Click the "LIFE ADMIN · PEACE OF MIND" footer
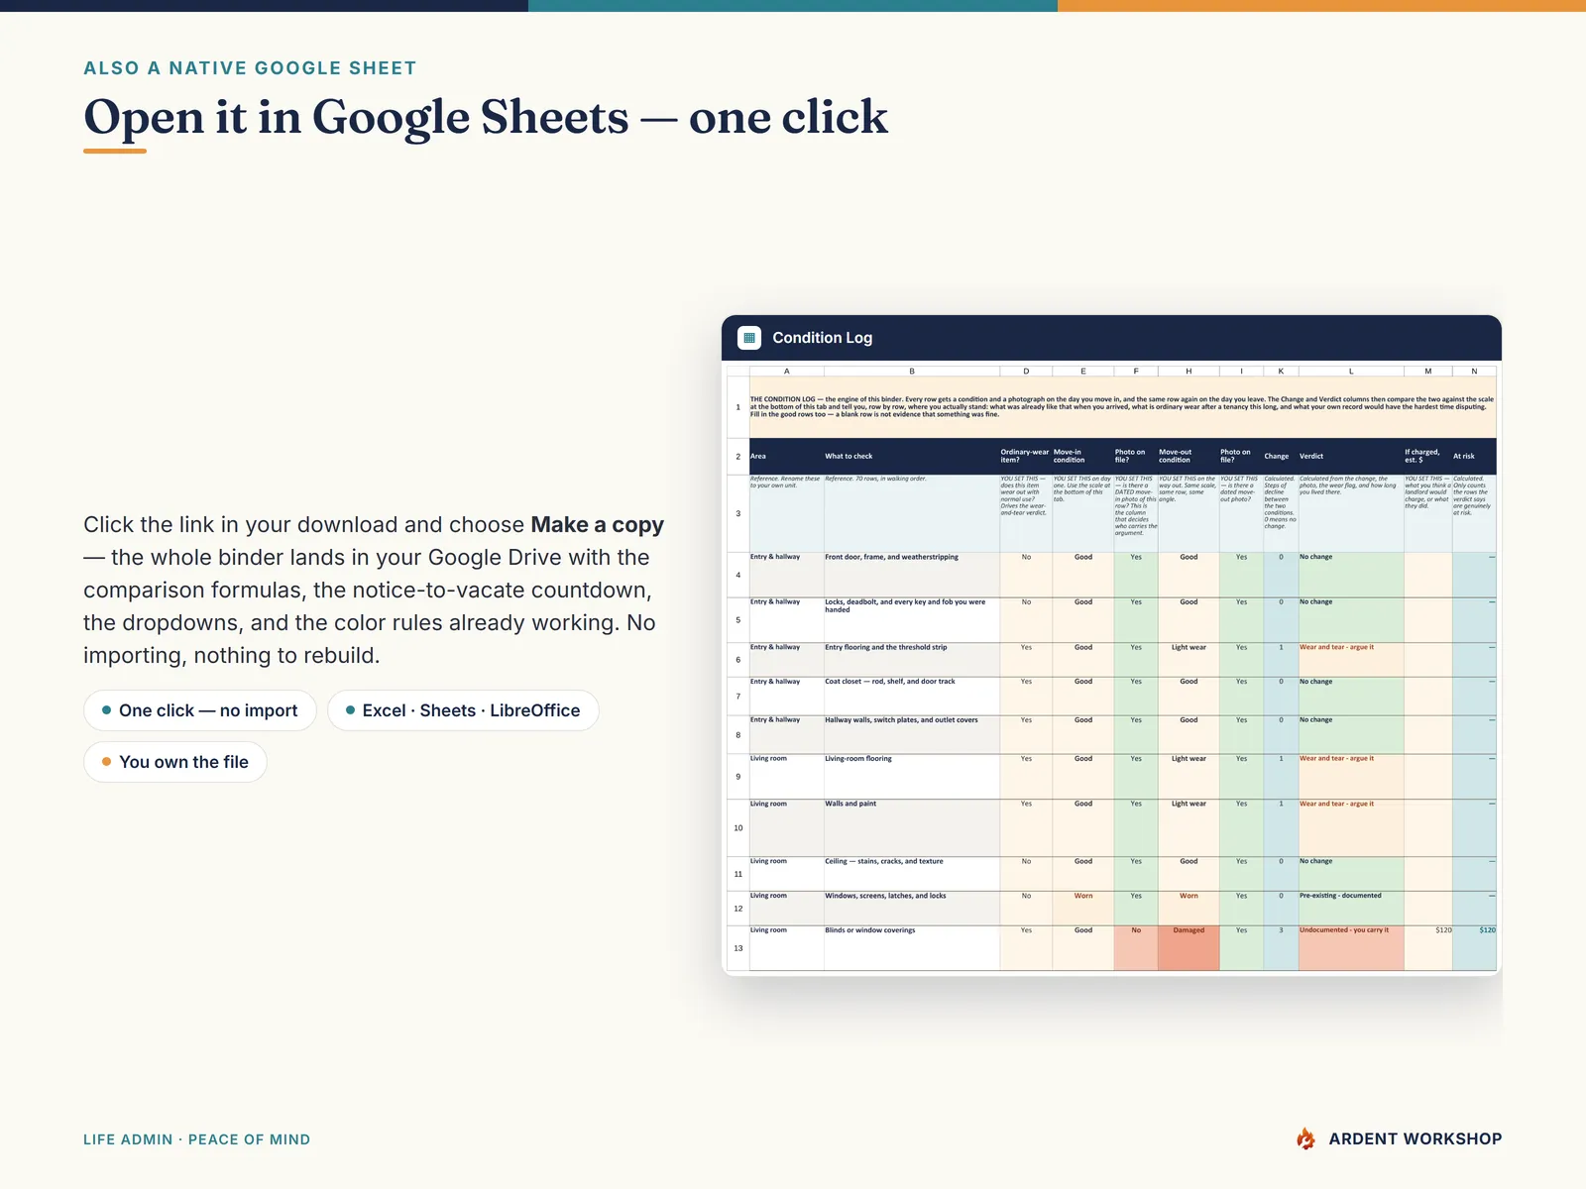 [196, 1139]
